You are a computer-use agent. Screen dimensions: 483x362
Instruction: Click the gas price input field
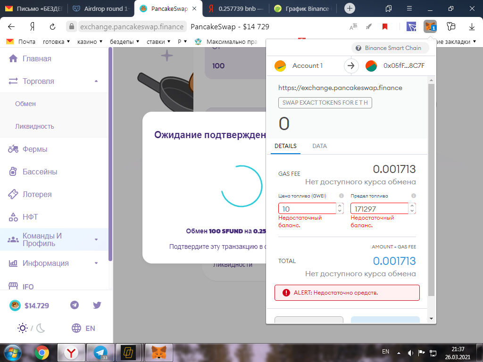pos(307,209)
